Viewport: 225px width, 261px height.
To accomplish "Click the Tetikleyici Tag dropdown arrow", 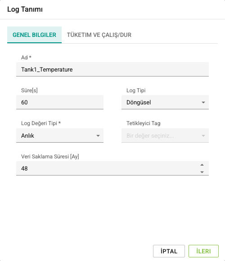I will [x=203, y=135].
